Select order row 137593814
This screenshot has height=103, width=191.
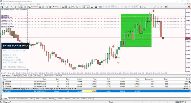point(96,86)
